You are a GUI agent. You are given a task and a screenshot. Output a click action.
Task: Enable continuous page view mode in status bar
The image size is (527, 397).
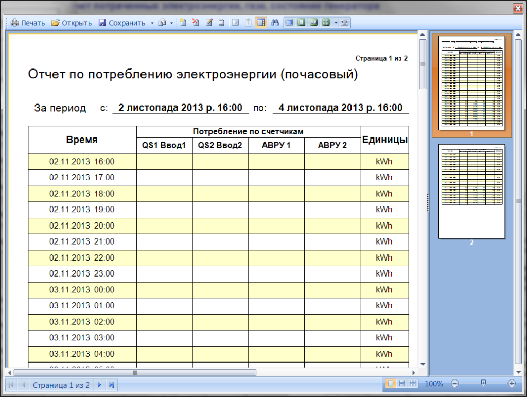click(401, 383)
